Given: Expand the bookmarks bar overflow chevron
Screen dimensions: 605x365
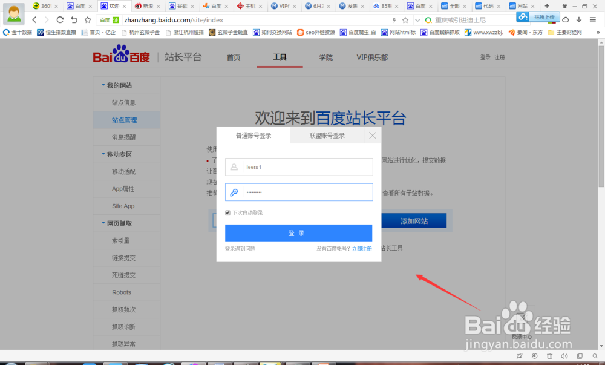Looking at the screenshot, I should (x=598, y=33).
